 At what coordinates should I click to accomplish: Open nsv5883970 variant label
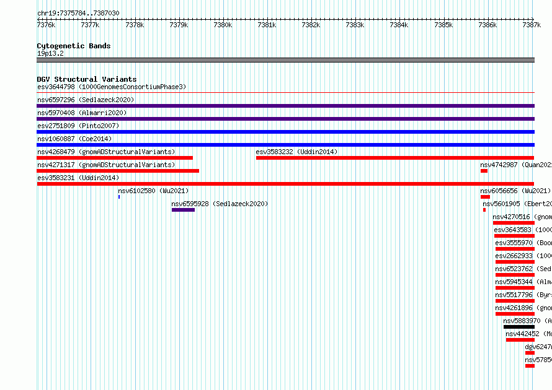(x=528, y=321)
